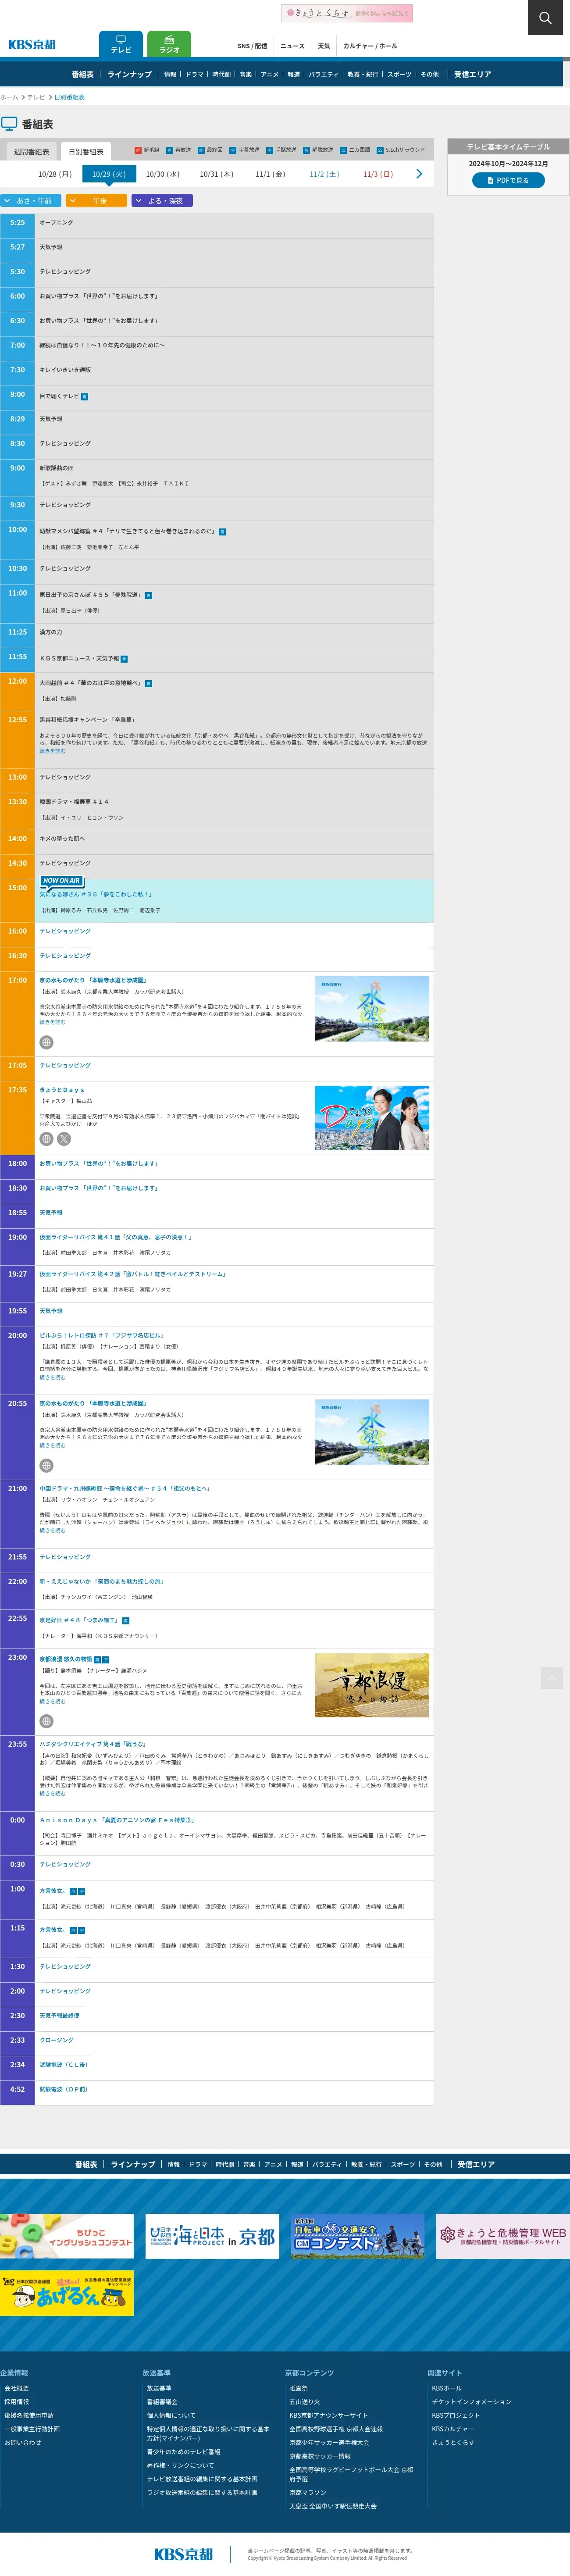
Task: Select date 11/2 (土)
Action: 324,174
